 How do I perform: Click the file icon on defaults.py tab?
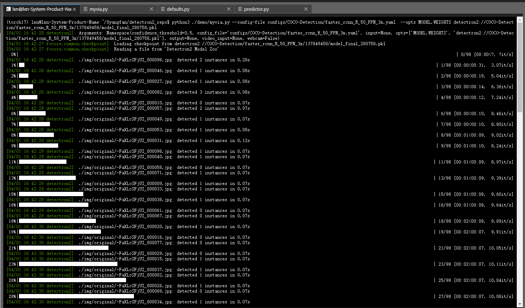(163, 9)
